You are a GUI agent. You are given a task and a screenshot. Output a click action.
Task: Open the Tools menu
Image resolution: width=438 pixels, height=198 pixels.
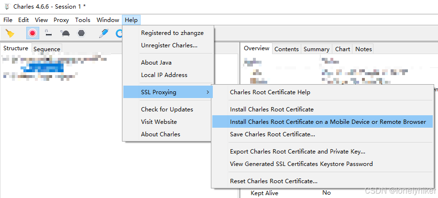83,20
